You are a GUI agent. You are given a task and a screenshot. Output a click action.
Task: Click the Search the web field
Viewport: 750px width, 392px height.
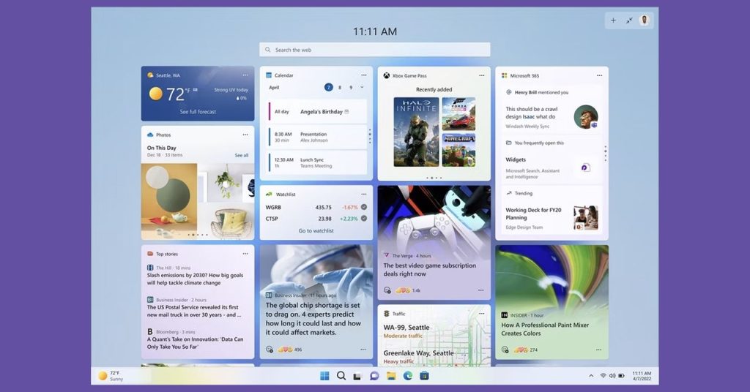click(374, 50)
